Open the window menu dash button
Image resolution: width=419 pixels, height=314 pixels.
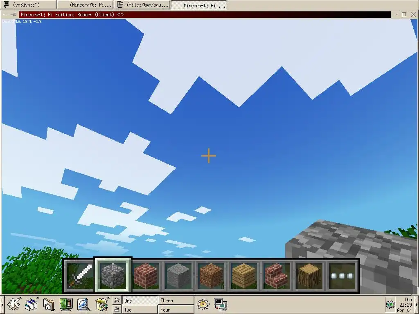coord(6,15)
